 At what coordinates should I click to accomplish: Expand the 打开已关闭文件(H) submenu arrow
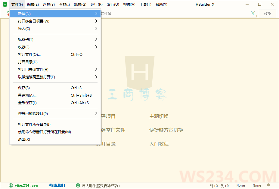96,69
